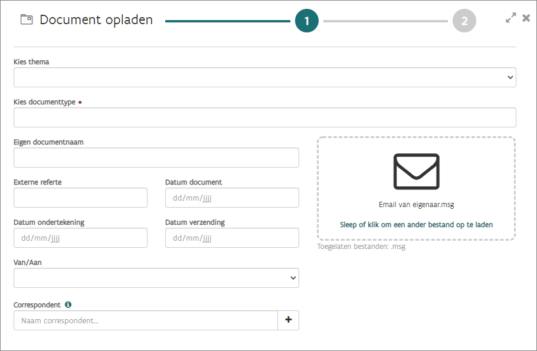Click the folder icon beside Document opladen

27,19
